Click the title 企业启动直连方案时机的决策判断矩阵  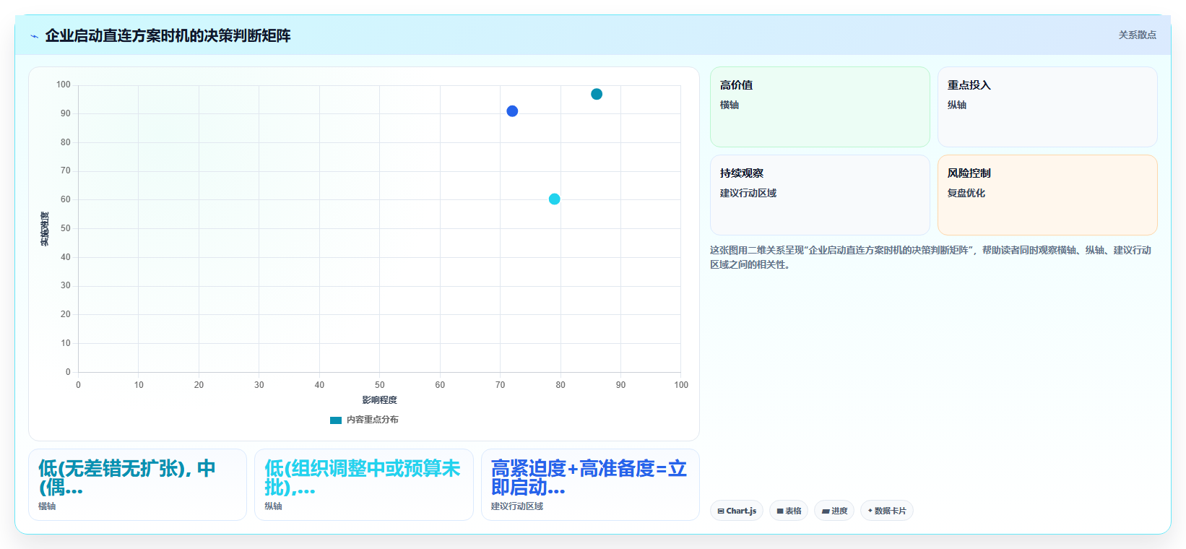(168, 35)
